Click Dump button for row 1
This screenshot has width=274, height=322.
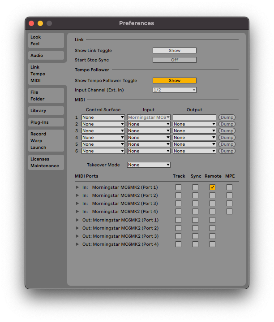pos(227,117)
